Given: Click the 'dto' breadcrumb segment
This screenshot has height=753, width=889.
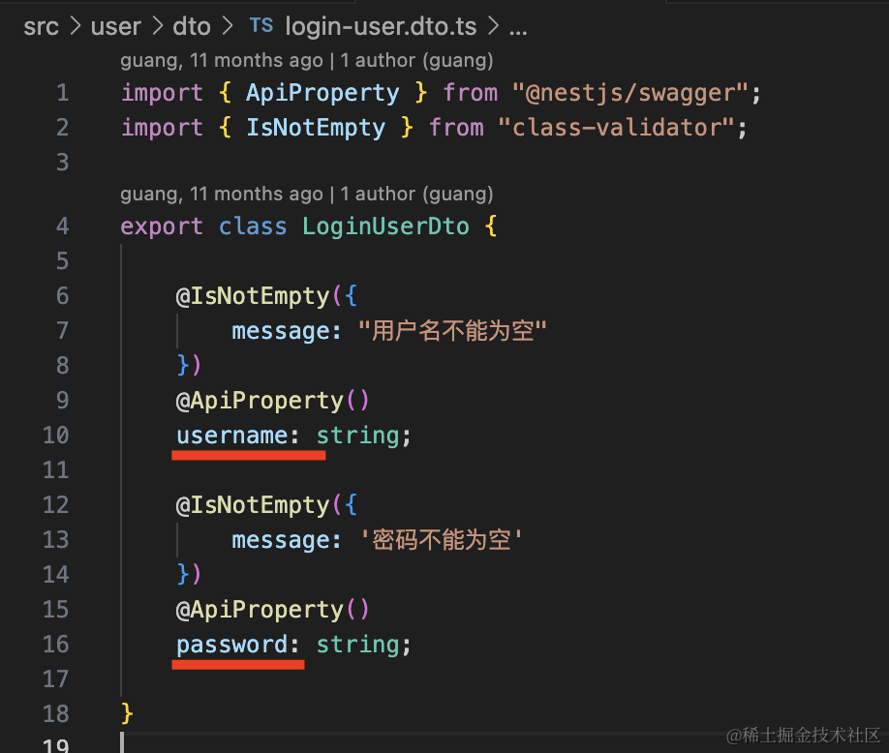Looking at the screenshot, I should (192, 27).
